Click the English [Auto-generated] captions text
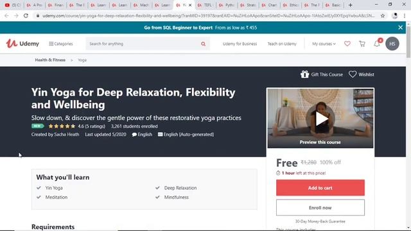Viewport: 411px width, 231px height. pyautogui.click(x=188, y=134)
